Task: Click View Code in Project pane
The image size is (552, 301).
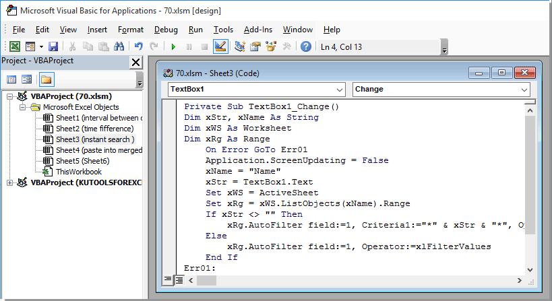Action: tap(11, 79)
